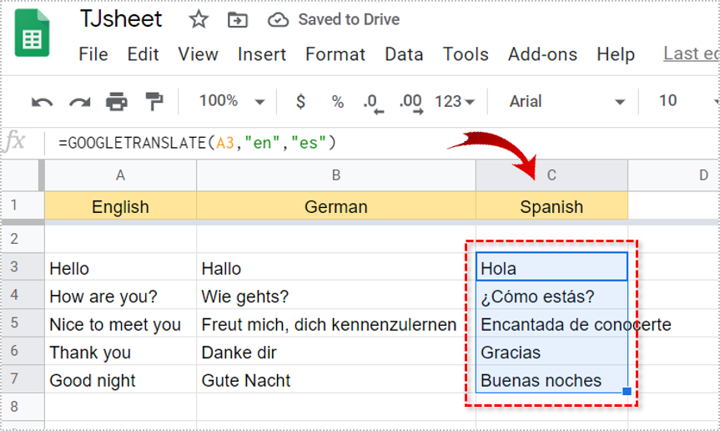Select row 3 header
This screenshot has width=720, height=431.
22,266
